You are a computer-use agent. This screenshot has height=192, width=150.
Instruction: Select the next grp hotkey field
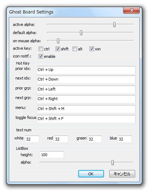(86, 99)
